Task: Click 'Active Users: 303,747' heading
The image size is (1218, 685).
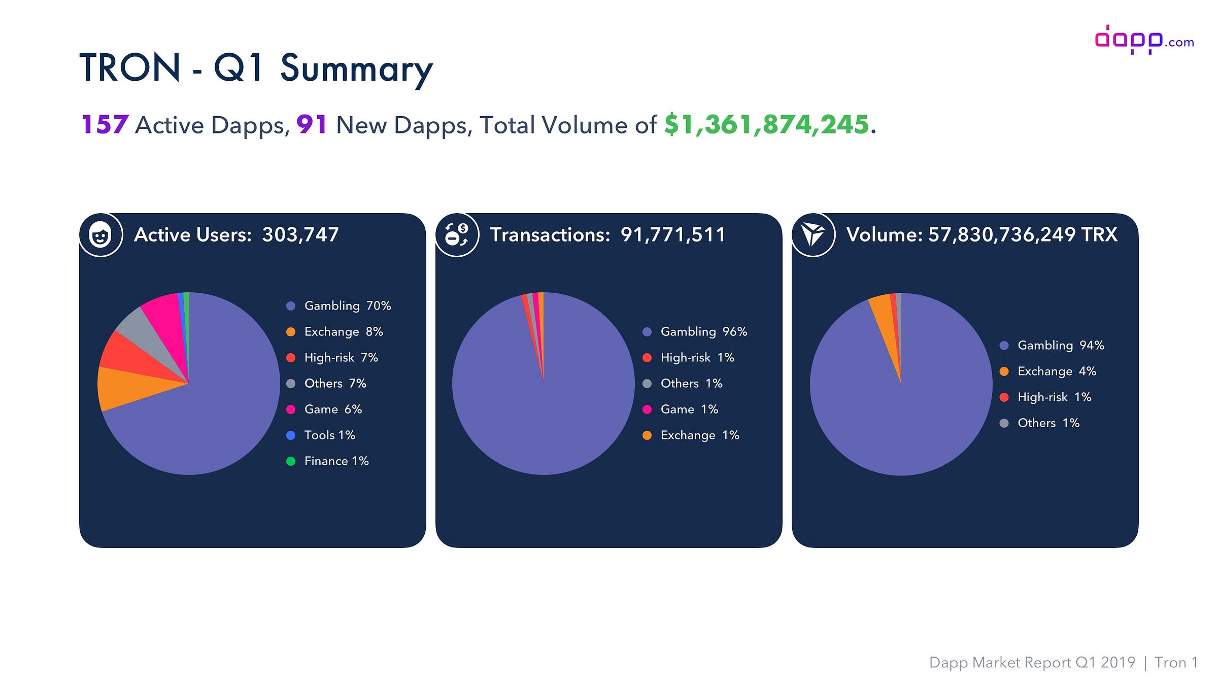Action: pos(236,234)
